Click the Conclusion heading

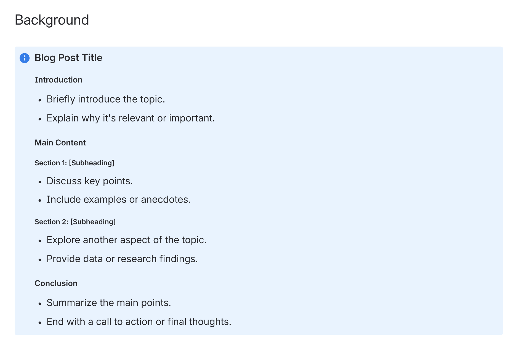tap(56, 283)
